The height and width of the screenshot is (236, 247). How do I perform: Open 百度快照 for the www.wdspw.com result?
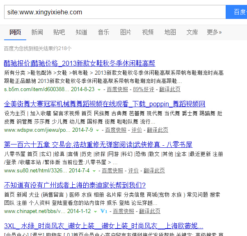coord(116,130)
